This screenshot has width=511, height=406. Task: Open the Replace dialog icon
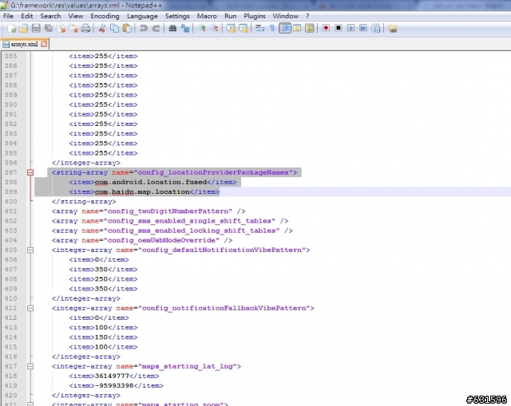pyautogui.click(x=185, y=29)
